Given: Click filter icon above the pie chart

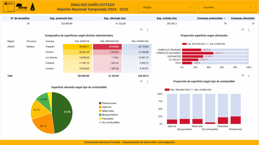Looking at the screenshot, I should [x=141, y=82].
